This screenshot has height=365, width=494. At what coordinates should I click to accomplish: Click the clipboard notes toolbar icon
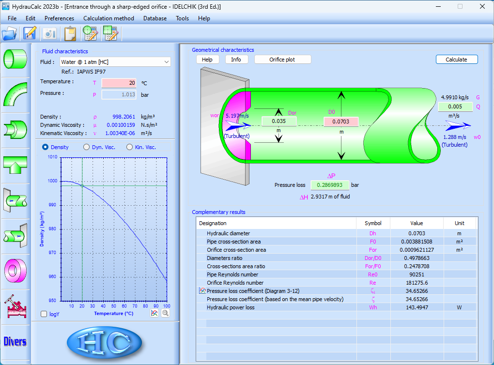70,33
